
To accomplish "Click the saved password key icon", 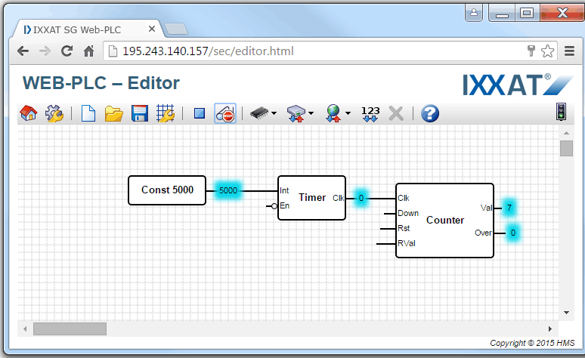I will tap(531, 51).
